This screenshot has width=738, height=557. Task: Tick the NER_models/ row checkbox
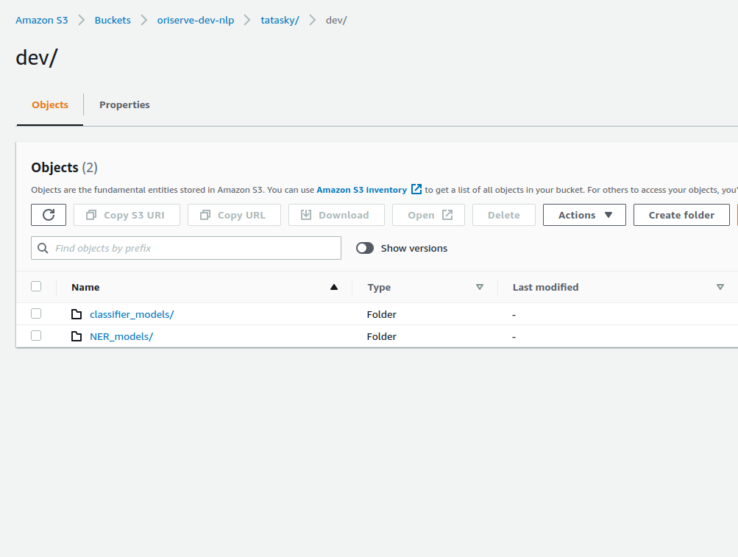[x=36, y=336]
